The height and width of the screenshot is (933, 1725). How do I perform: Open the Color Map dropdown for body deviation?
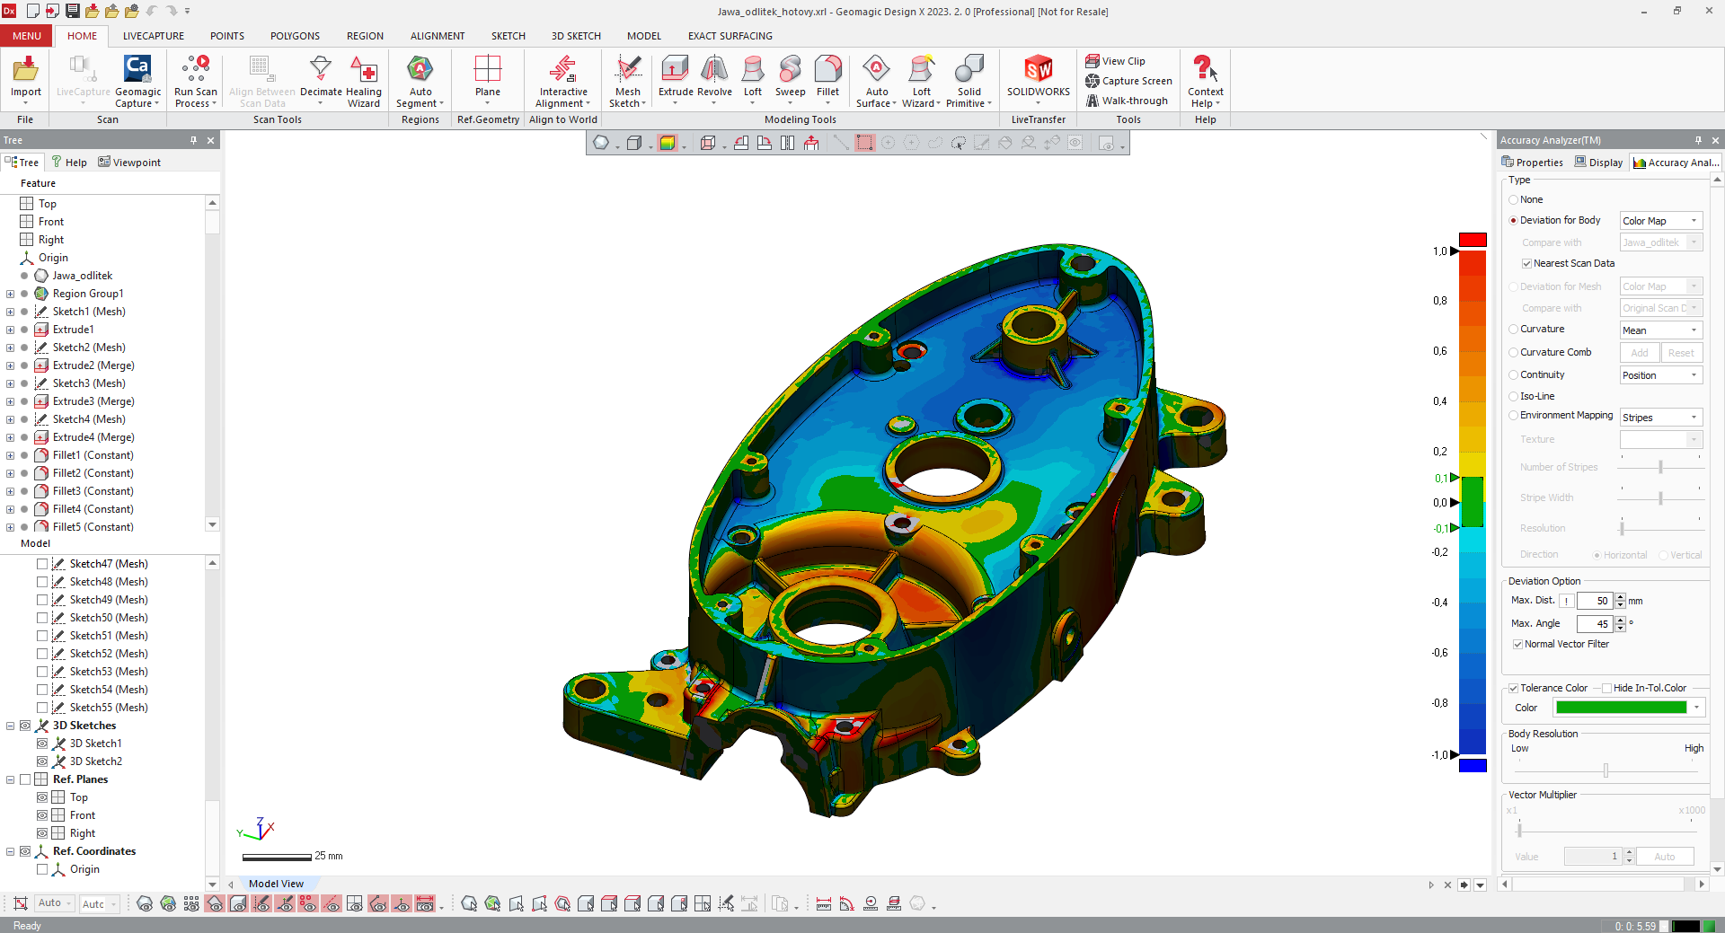click(x=1660, y=221)
